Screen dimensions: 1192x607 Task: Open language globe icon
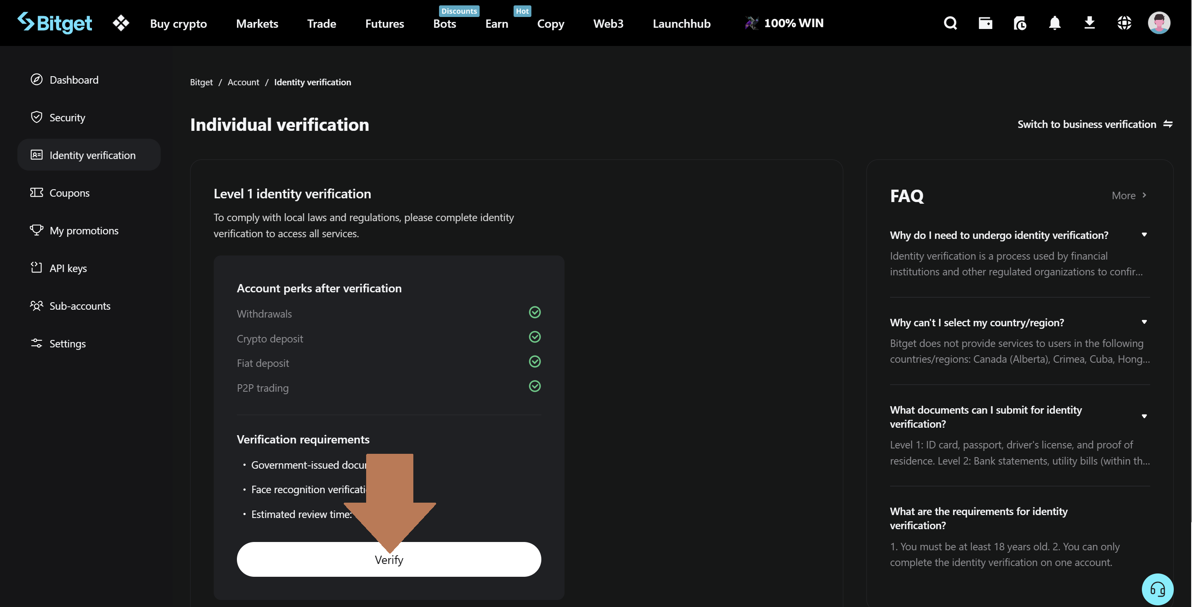click(1124, 23)
